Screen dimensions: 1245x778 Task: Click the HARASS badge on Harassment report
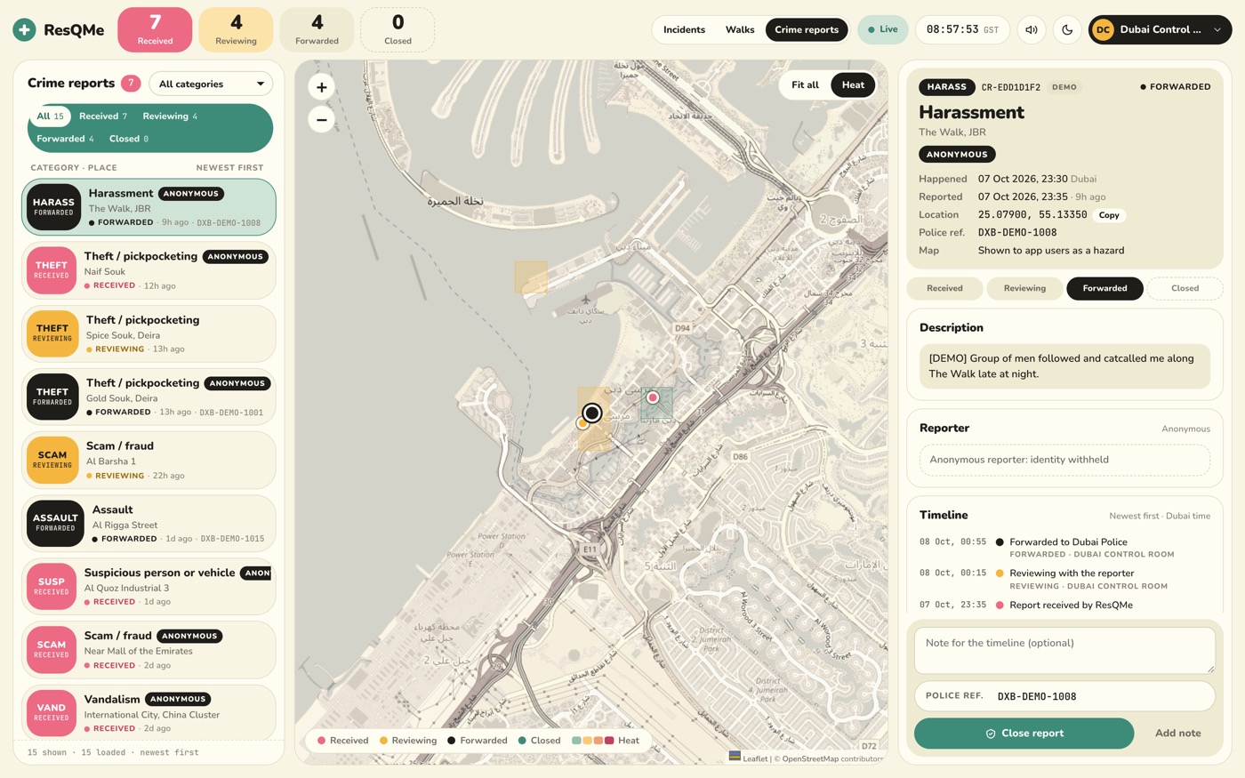click(54, 206)
